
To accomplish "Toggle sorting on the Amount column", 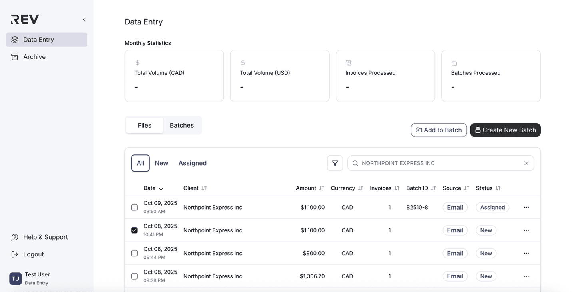I will coord(321,188).
